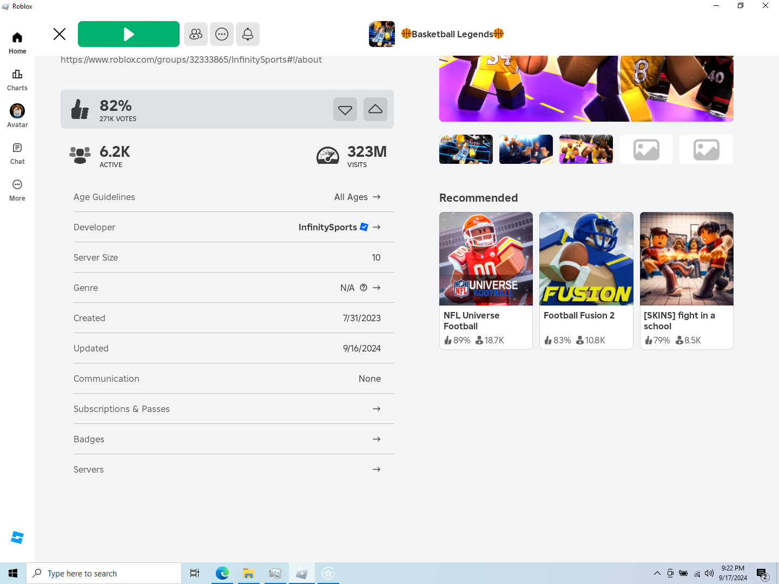Viewport: 779px width, 584px height.
Task: Close the experience details with X icon
Action: pos(60,34)
